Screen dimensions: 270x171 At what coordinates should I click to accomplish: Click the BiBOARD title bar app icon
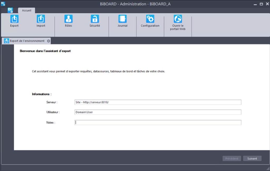pyautogui.click(x=3, y=4)
